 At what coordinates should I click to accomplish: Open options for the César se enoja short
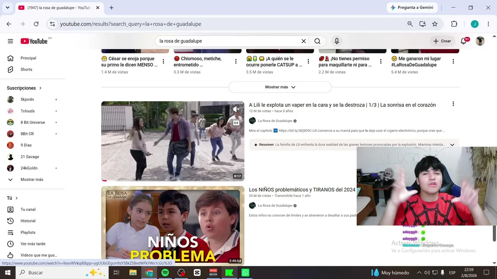click(163, 61)
